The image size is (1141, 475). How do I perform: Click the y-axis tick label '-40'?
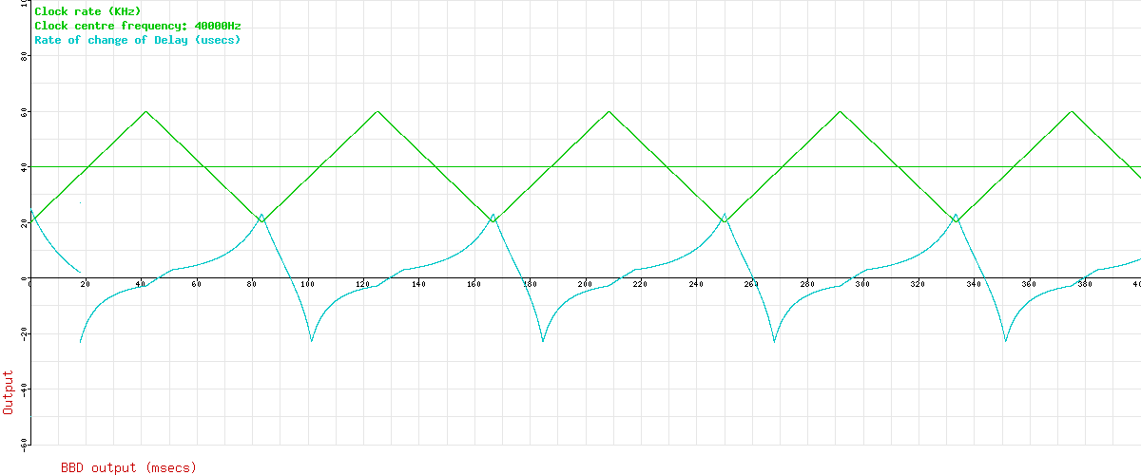(x=23, y=389)
